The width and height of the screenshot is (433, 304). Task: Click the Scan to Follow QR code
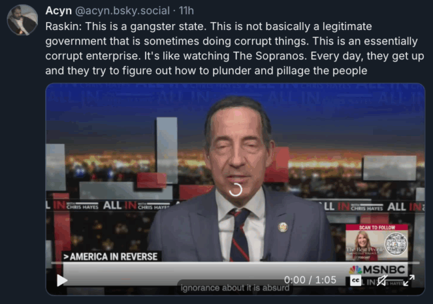coord(396,244)
